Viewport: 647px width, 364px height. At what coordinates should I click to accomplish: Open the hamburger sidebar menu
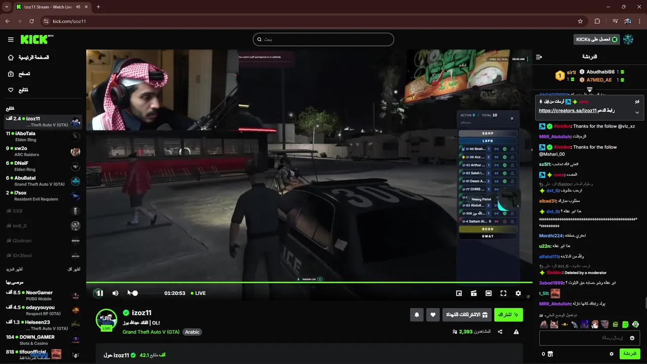11,39
